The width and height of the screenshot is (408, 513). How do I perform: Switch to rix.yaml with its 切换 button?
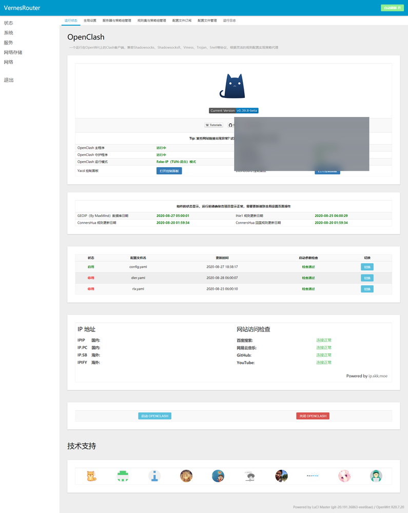[x=367, y=289]
